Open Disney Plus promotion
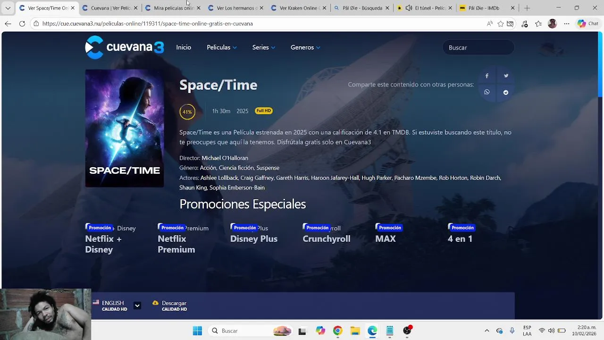 point(254,234)
